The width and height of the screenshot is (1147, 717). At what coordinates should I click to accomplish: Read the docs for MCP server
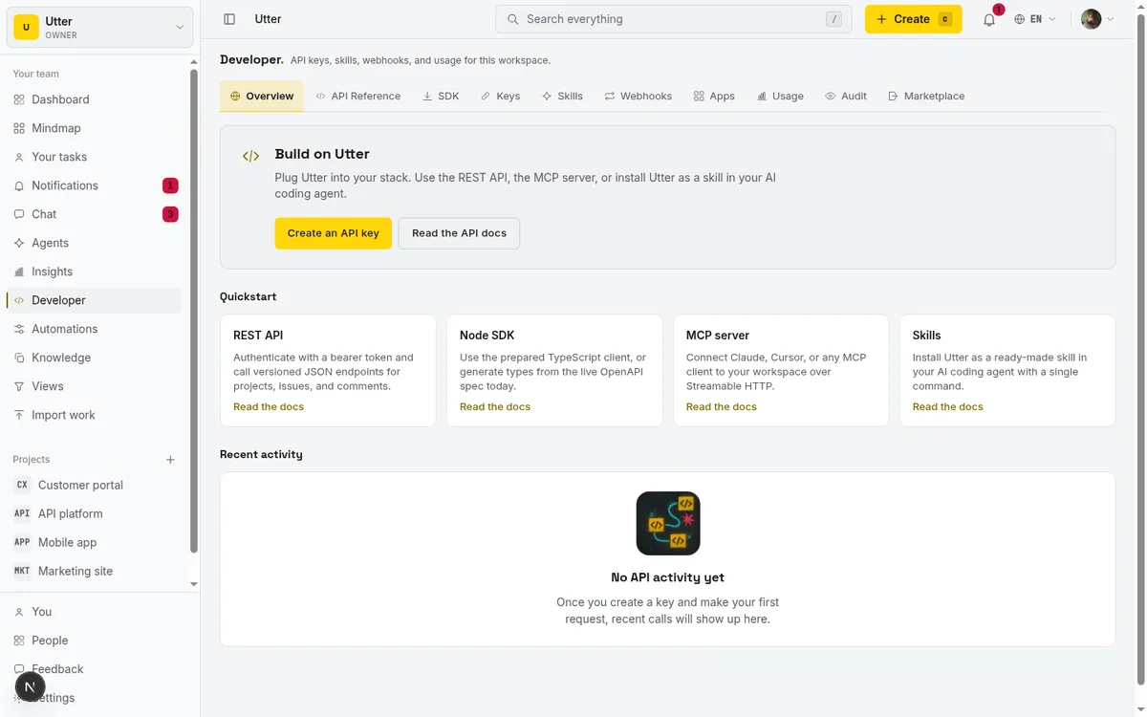point(722,406)
